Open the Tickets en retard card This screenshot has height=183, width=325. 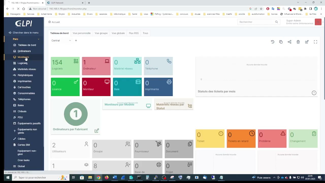click(241, 139)
